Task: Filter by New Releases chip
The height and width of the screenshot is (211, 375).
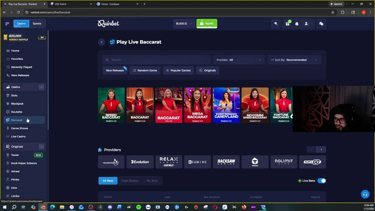Action: pos(115,70)
